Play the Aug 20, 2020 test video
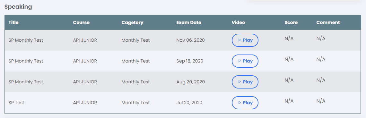The width and height of the screenshot is (366, 118). 245,82
